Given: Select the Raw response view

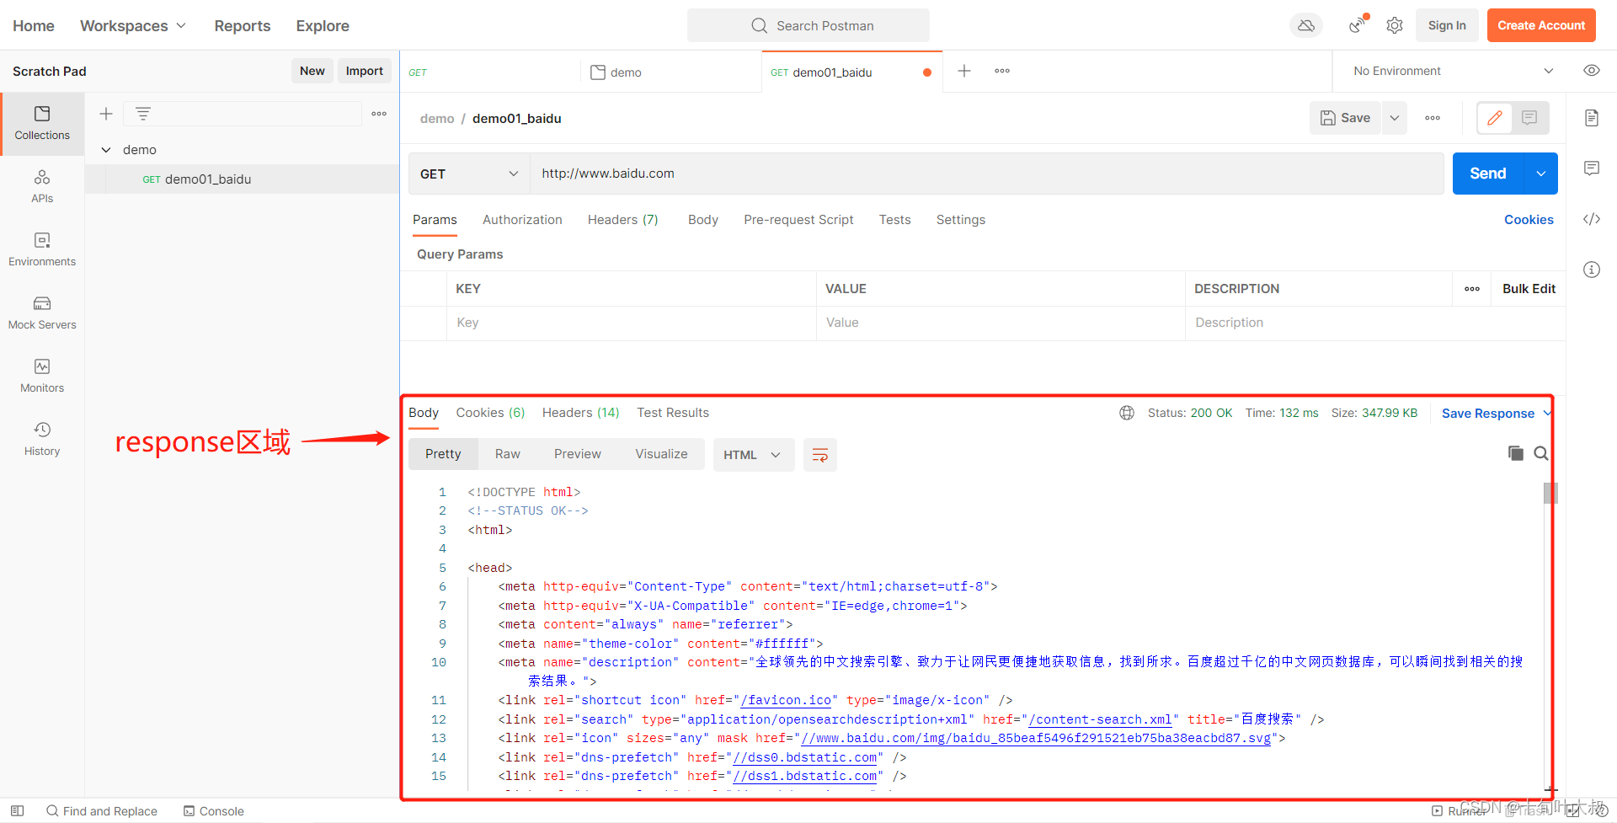Looking at the screenshot, I should 507,454.
